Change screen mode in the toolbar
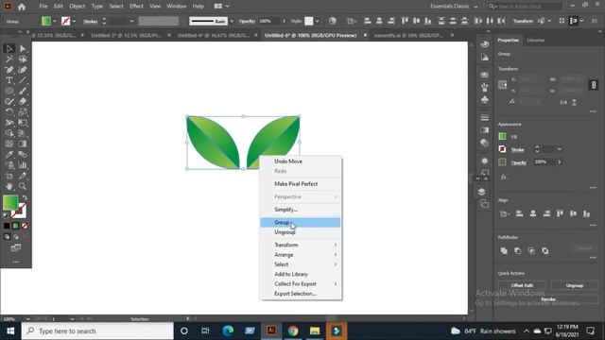 pos(16,247)
